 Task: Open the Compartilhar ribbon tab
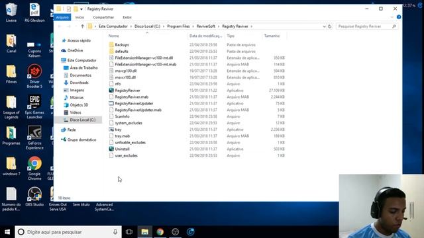(x=103, y=17)
